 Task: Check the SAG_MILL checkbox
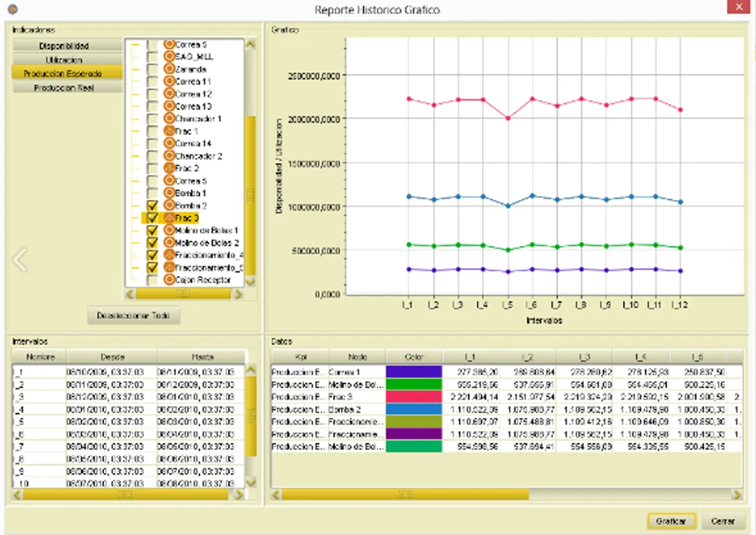coord(152,56)
